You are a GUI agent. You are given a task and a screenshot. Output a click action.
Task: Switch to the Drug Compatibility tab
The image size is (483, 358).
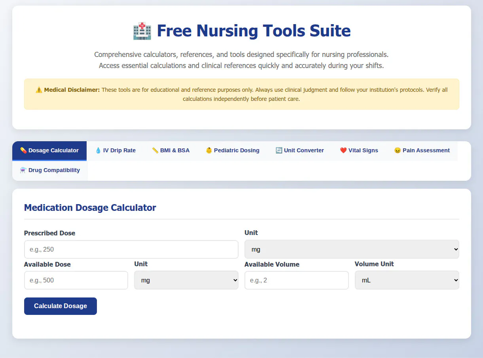tap(50, 170)
